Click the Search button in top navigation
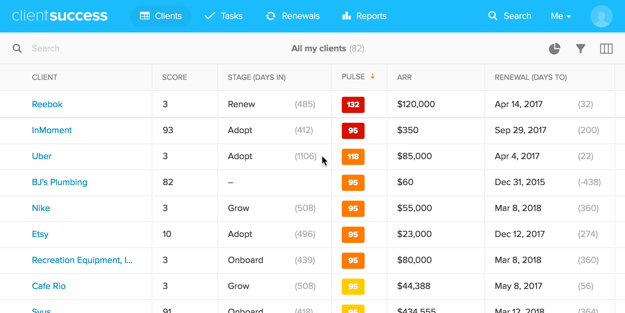The width and height of the screenshot is (625, 313). (510, 16)
